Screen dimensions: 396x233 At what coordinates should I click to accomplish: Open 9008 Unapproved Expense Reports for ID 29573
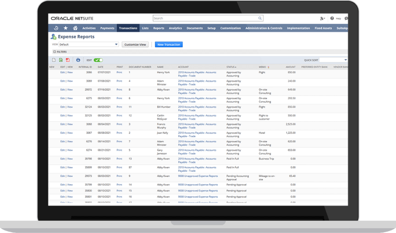(x=198, y=176)
